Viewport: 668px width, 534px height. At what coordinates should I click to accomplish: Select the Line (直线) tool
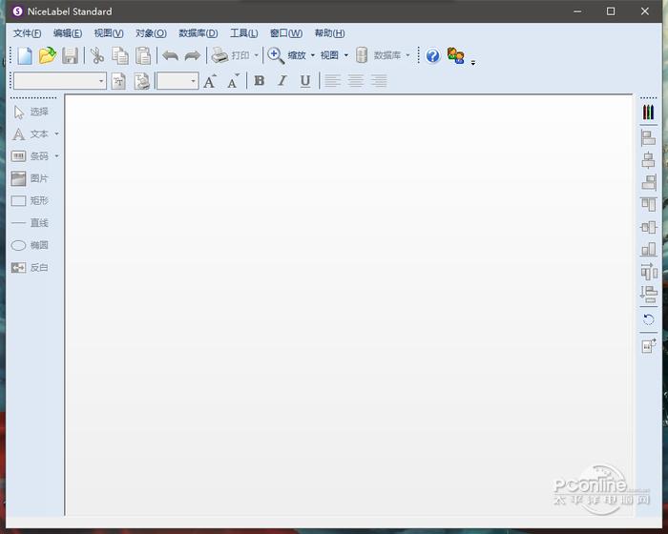coord(30,223)
